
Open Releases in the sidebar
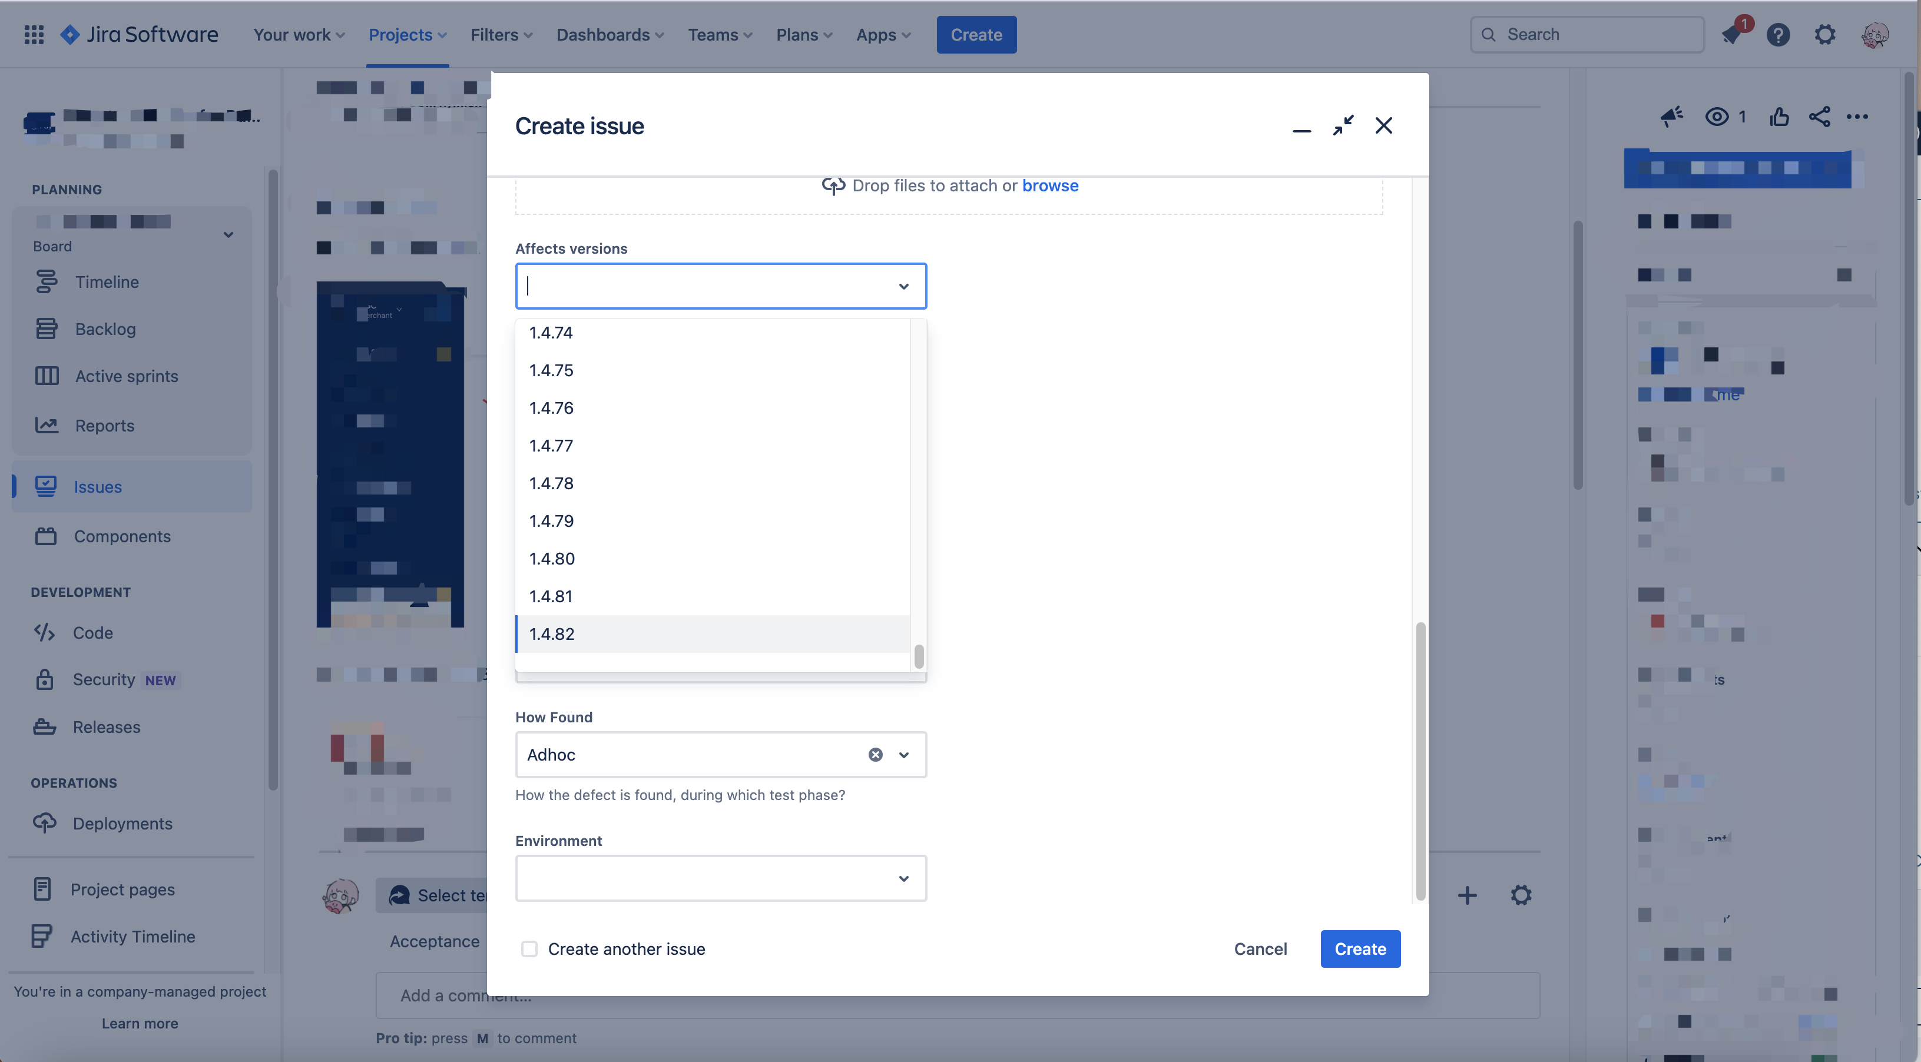[106, 728]
